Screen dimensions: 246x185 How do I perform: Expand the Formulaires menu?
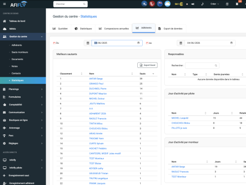point(23,97)
